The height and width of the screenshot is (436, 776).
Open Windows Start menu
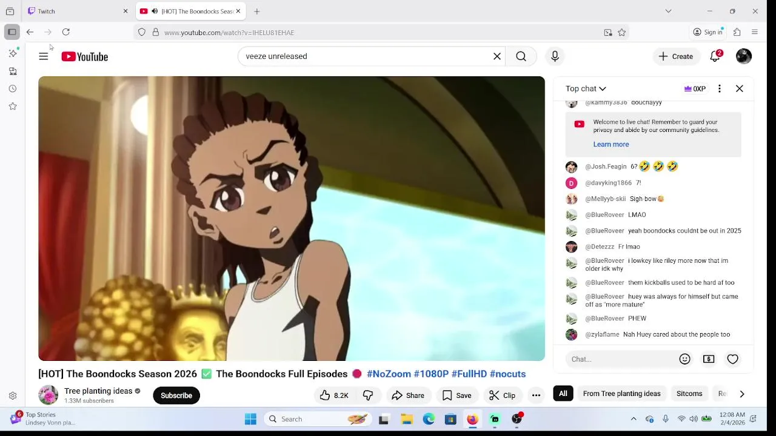pos(250,419)
